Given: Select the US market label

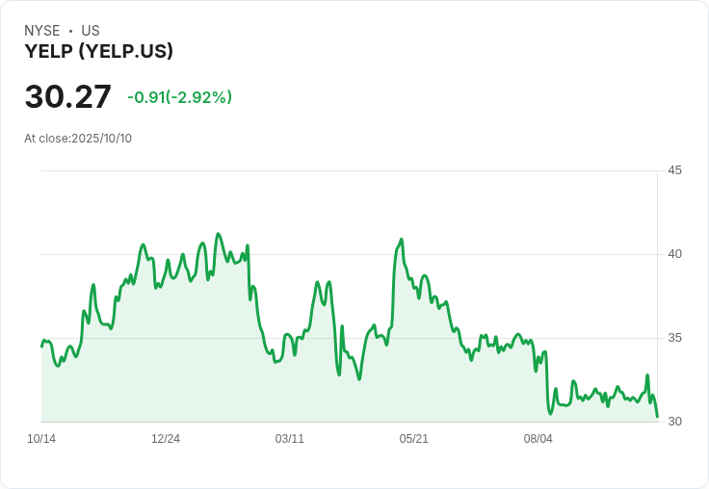Looking at the screenshot, I should pos(91,31).
